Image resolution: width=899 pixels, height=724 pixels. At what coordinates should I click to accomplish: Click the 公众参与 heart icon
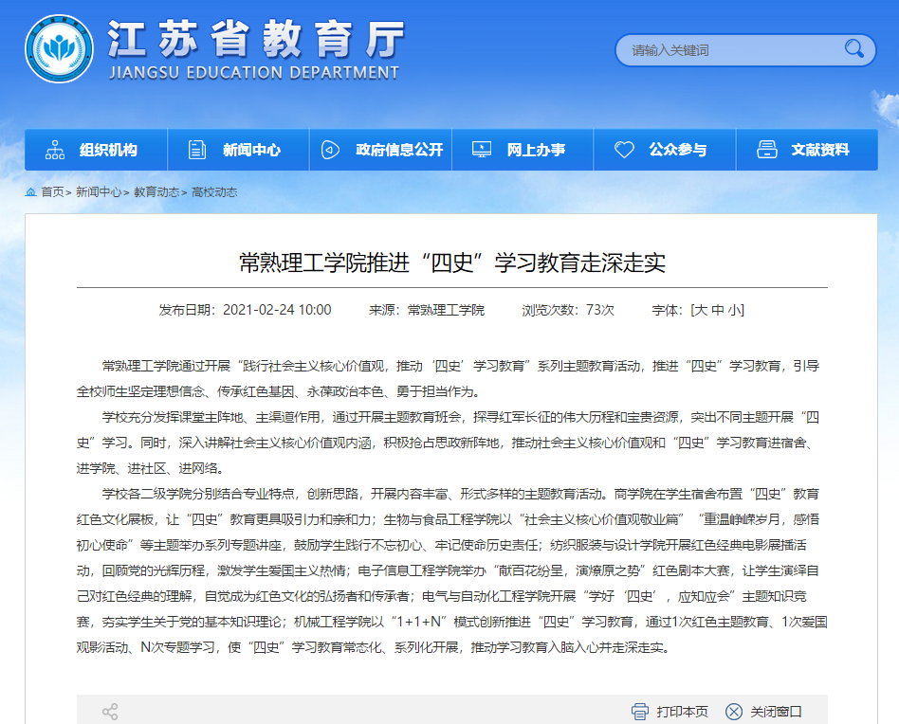point(624,150)
